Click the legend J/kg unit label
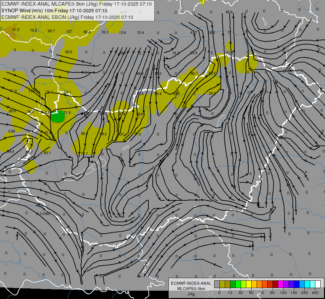 [x=191, y=294]
